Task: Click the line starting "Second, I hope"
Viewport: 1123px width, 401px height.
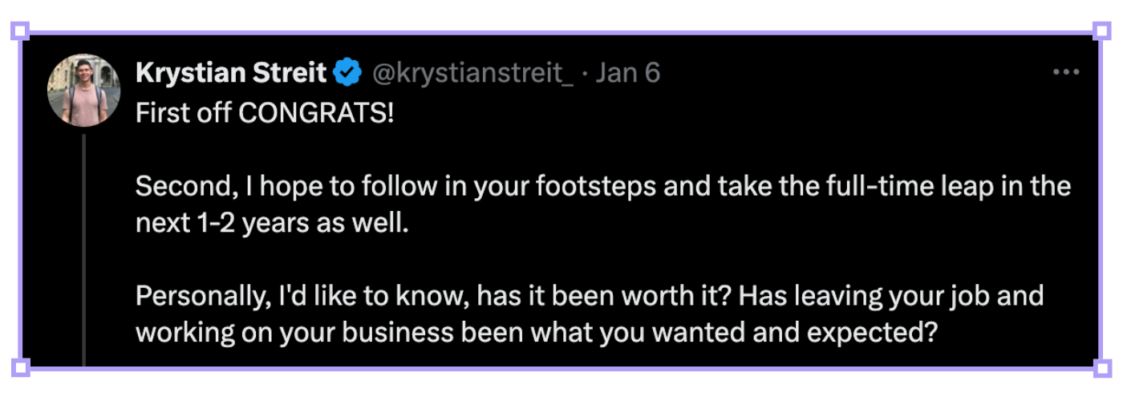Action: [x=603, y=187]
